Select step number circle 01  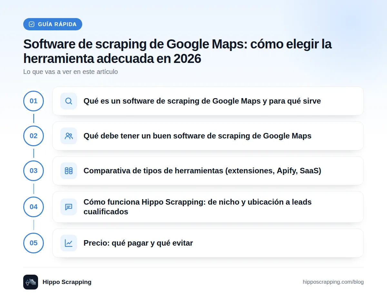tap(34, 101)
